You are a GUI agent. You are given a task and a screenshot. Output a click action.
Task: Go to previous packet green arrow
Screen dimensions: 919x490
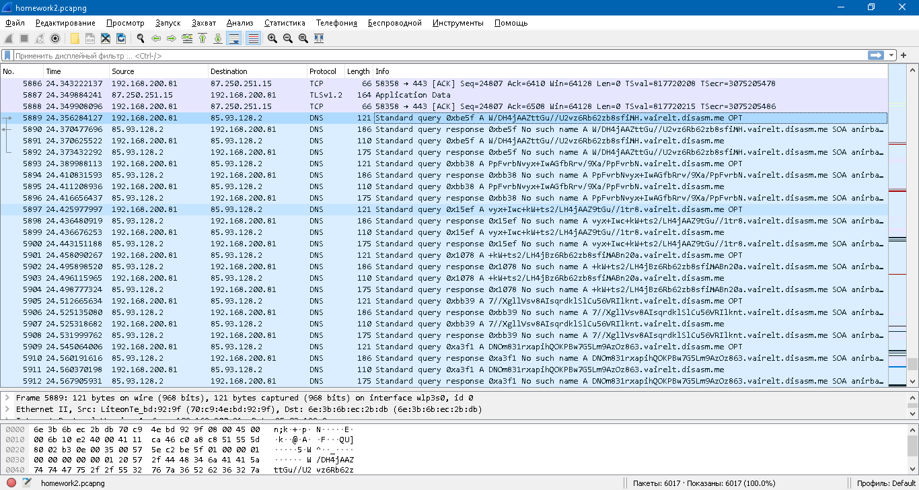pyautogui.click(x=156, y=38)
